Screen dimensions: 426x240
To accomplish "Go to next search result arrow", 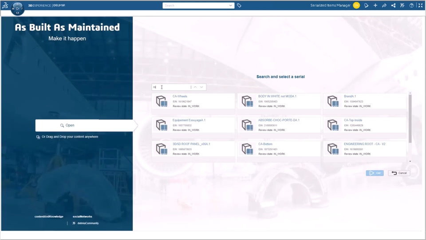I will (x=201, y=87).
